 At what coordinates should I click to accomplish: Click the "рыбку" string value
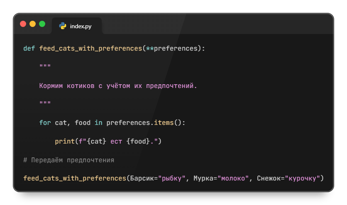coord(171,178)
